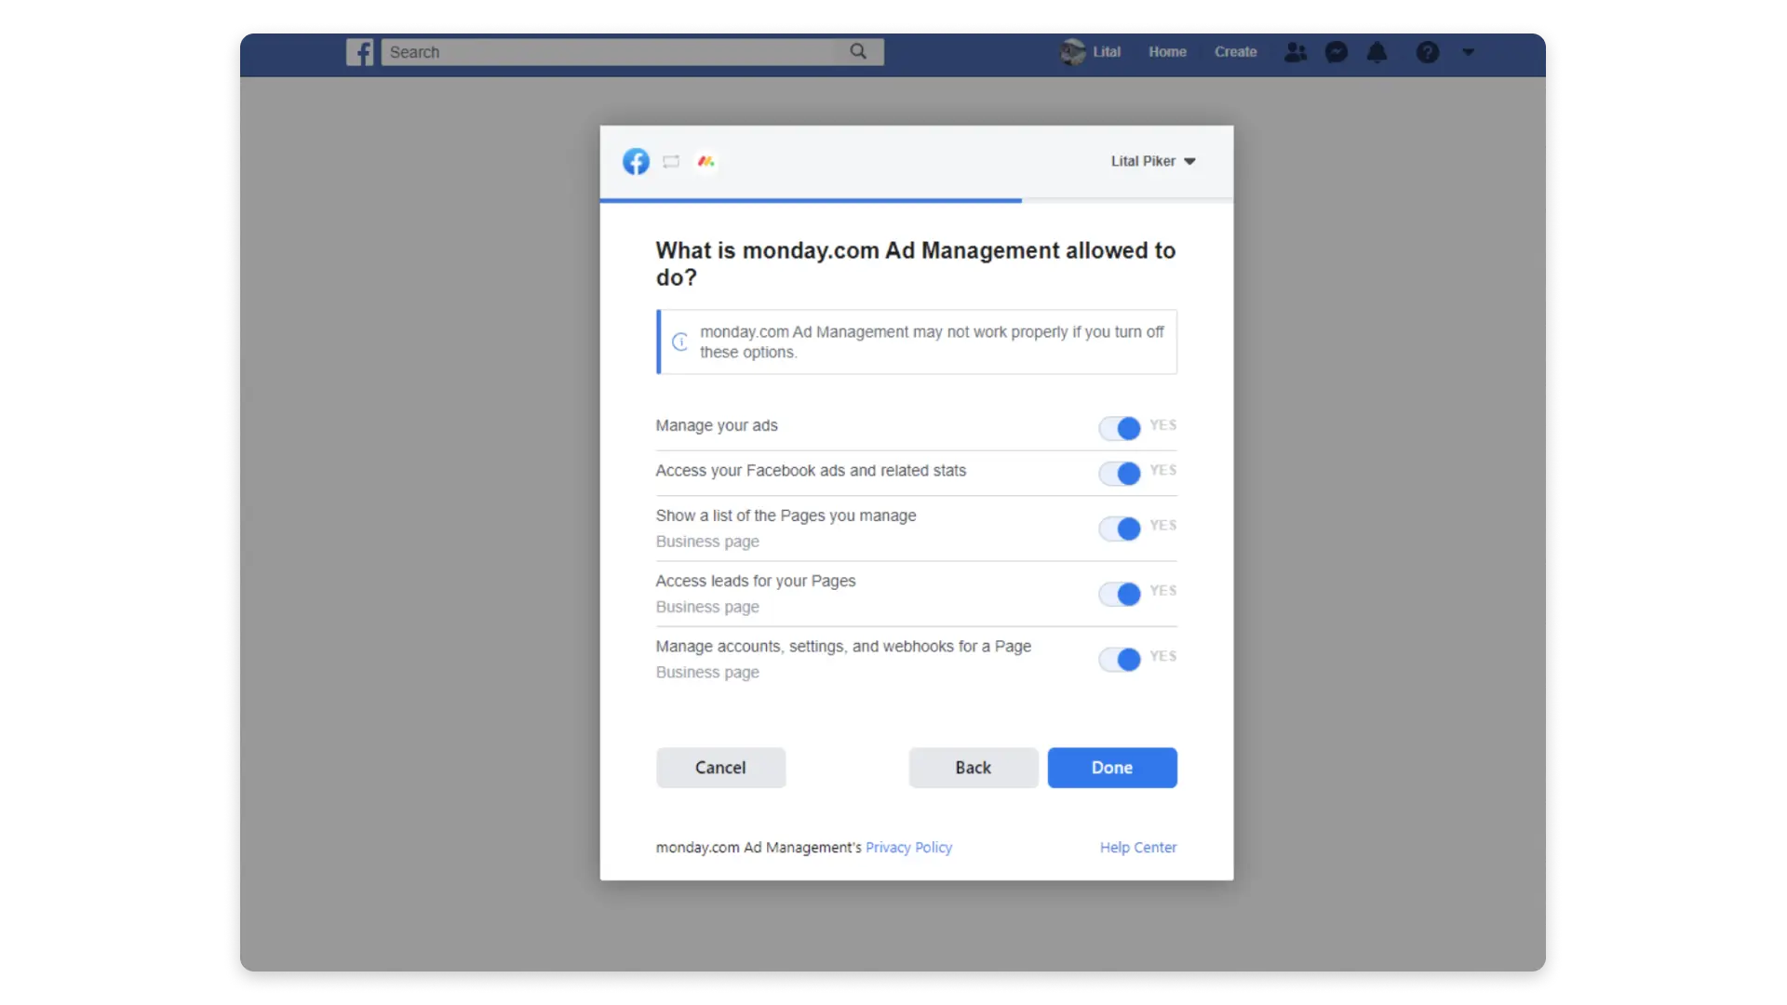Open the Lital profile avatar
The image size is (1787, 1005).
click(x=1073, y=52)
